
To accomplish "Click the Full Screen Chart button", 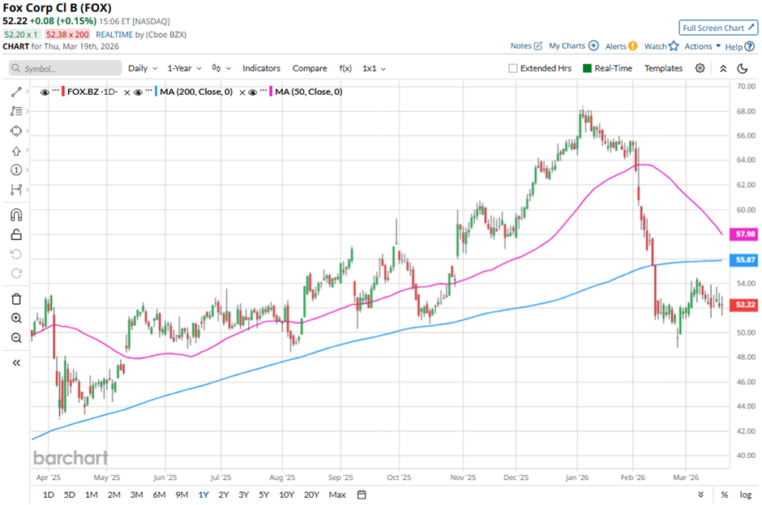I will pyautogui.click(x=718, y=27).
